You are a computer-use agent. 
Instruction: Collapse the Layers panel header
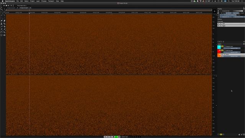click(219, 44)
